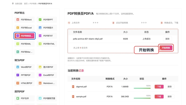The width and height of the screenshot is (186, 105).
Task: Choose the PDF转Excel icon
Action: pyautogui.click(x=18, y=28)
